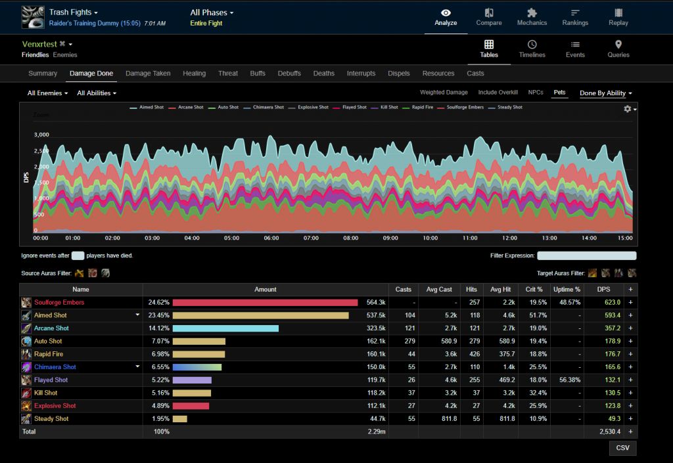
Task: Open the Mechanics puzzle icon
Action: tap(532, 13)
